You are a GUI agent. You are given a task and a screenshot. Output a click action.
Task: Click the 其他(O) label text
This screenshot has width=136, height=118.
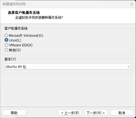[x=15, y=50]
